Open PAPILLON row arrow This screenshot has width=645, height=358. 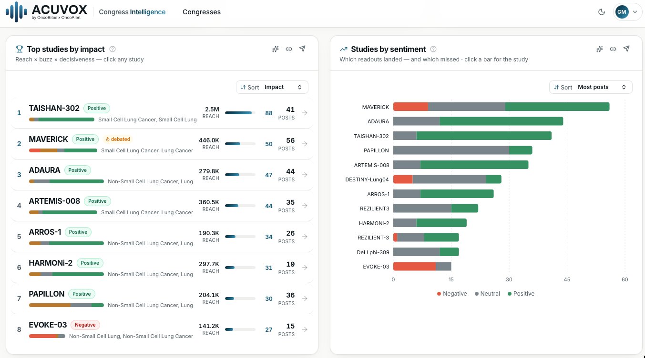(x=305, y=298)
